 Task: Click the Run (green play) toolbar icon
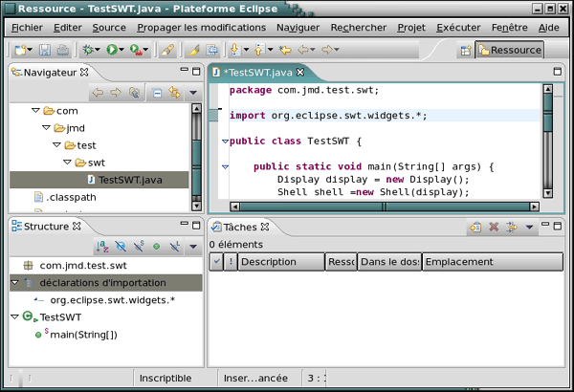click(x=112, y=49)
